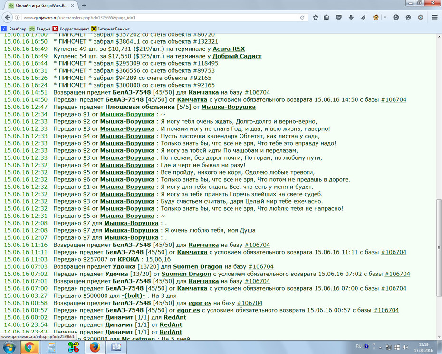This screenshot has width=442, height=354.
Task: Open Мышка-Ворушка link beside 'Где и черт не бывал'
Action: pyautogui.click(x=127, y=165)
